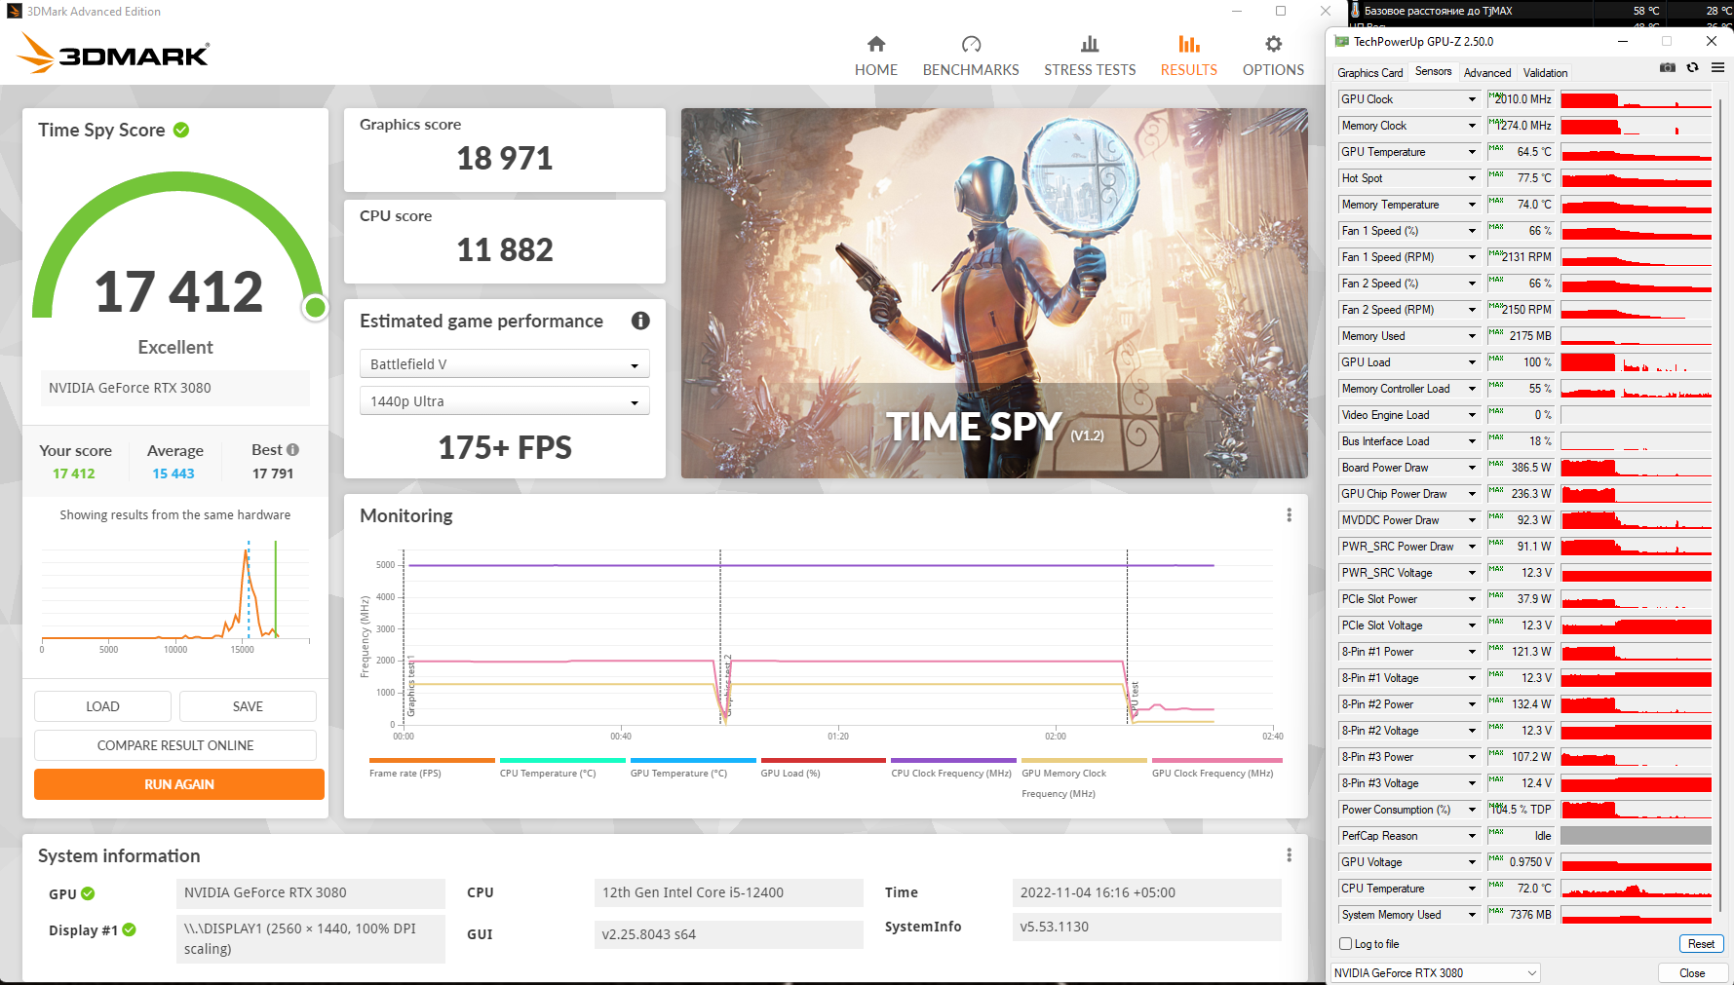This screenshot has width=1734, height=985.
Task: Open the GPU-Z Validation tab
Action: [x=1545, y=73]
